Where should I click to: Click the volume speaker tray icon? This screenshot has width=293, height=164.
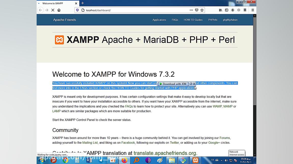tap(226, 160)
